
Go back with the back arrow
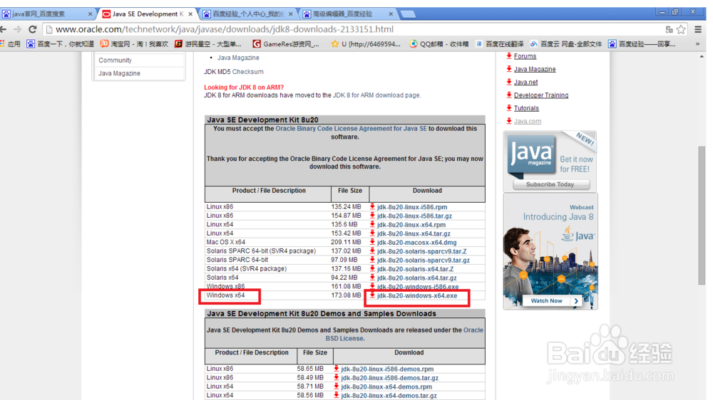(x=4, y=29)
